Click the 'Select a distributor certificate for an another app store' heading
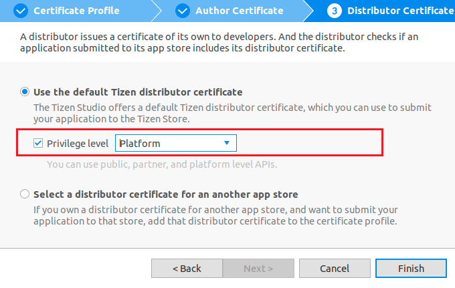Screen dimensions: 455x288 point(166,194)
